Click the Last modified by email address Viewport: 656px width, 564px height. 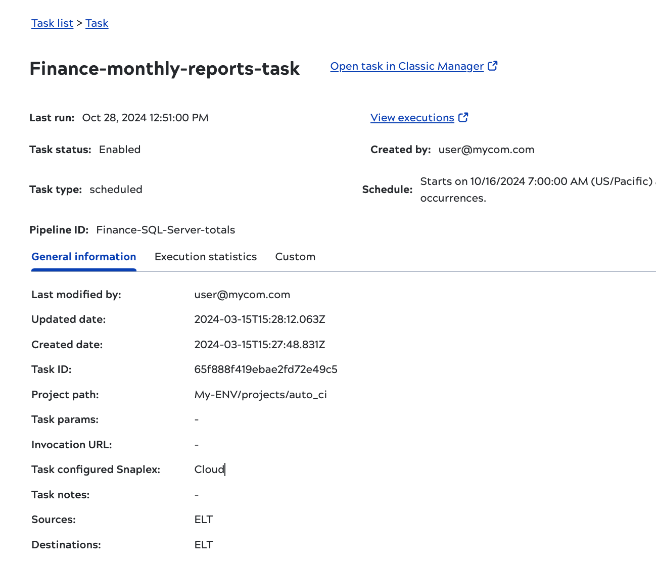coord(242,294)
